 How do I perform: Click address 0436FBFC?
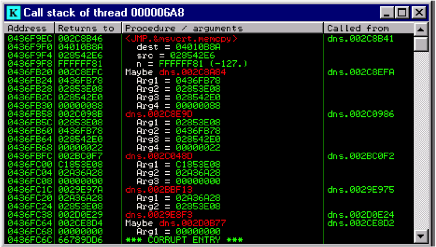[x=30, y=156]
